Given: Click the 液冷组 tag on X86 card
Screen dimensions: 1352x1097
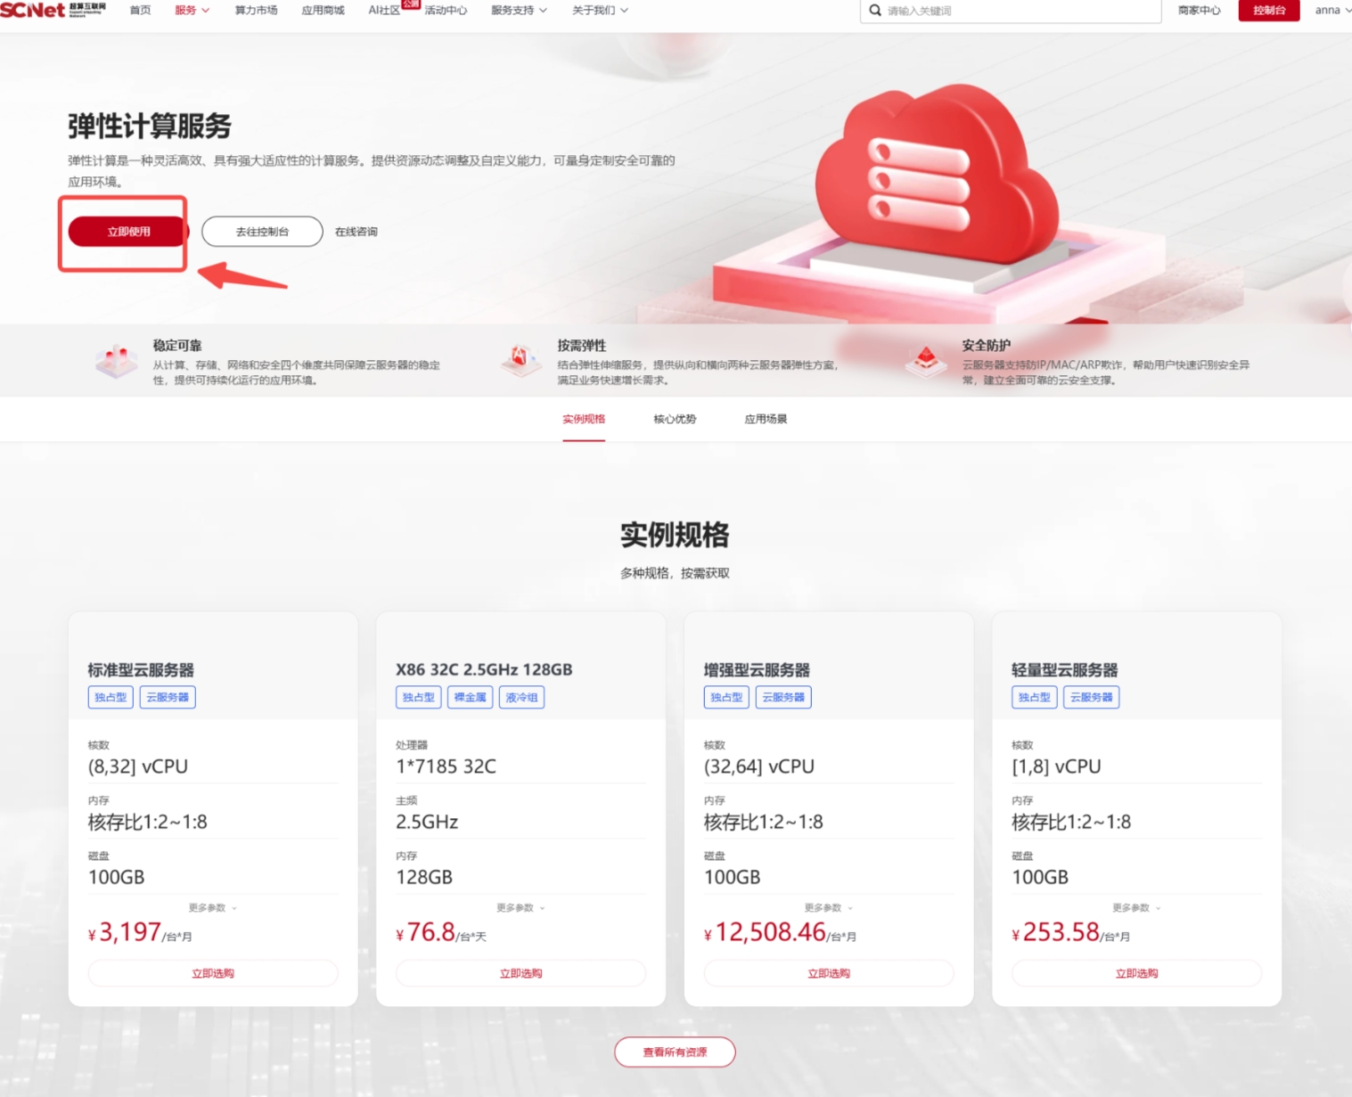Looking at the screenshot, I should [521, 697].
